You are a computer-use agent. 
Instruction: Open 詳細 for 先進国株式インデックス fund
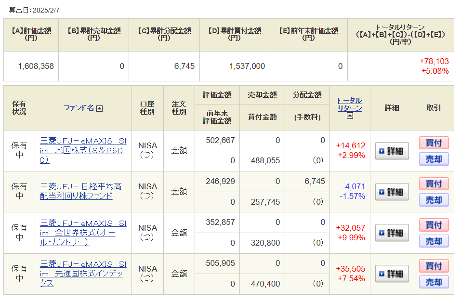pyautogui.click(x=392, y=274)
